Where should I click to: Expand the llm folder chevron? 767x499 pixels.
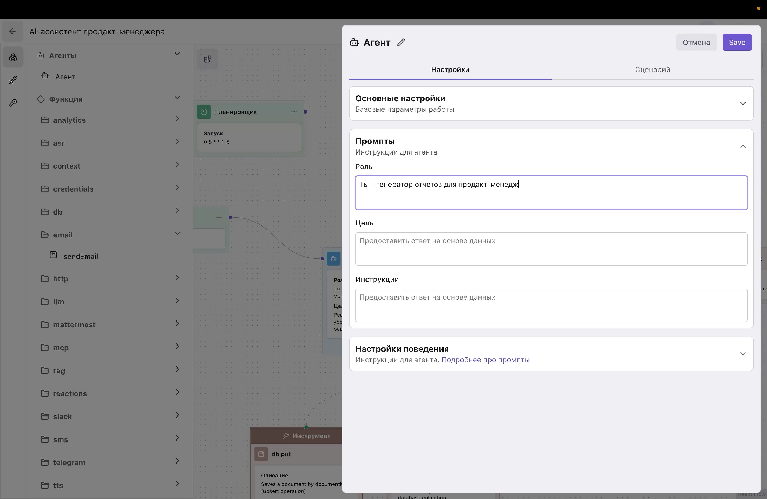pos(177,300)
